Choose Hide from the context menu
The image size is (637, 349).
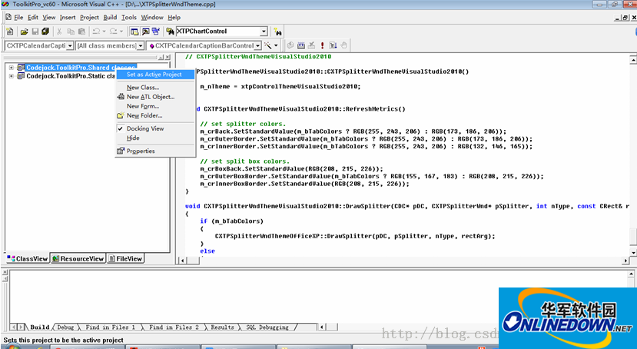pyautogui.click(x=155, y=138)
